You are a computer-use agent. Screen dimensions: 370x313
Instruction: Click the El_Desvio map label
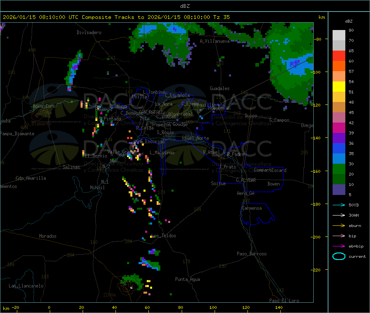click(x=96, y=156)
